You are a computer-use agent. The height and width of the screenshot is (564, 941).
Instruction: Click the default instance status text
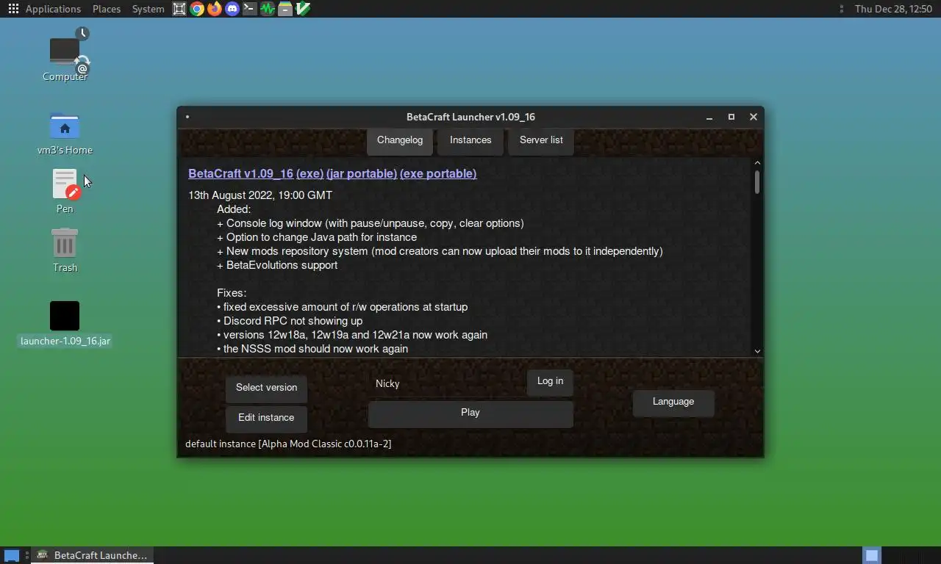(x=288, y=444)
